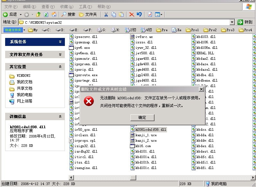Open the Home toolbar icon

click(54, 14)
